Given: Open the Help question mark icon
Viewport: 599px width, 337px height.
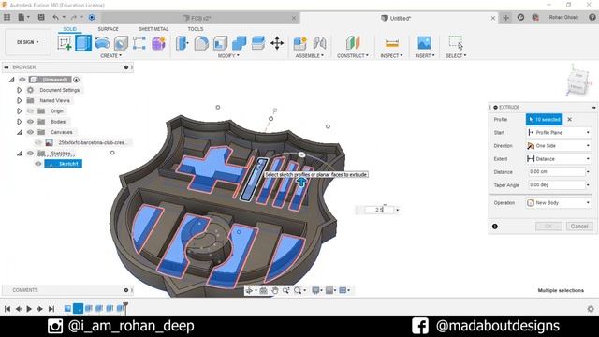Looking at the screenshot, I should click(x=592, y=17).
